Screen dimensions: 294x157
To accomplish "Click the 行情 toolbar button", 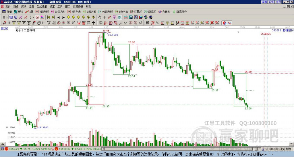I will click(x=7, y=11).
